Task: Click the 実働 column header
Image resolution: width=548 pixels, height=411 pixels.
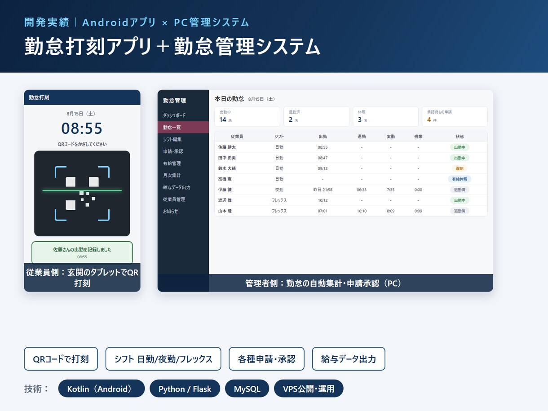Action: [391, 137]
